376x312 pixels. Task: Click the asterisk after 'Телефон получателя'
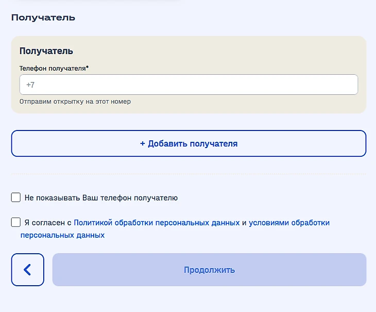[88, 67]
